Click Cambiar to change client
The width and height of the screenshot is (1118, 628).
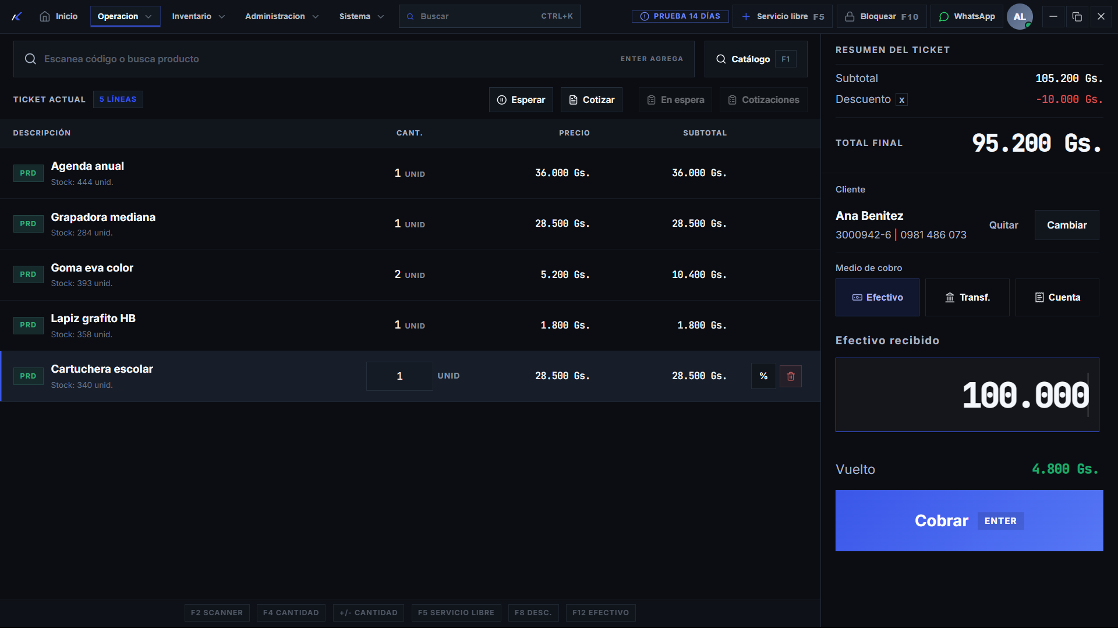click(x=1067, y=225)
